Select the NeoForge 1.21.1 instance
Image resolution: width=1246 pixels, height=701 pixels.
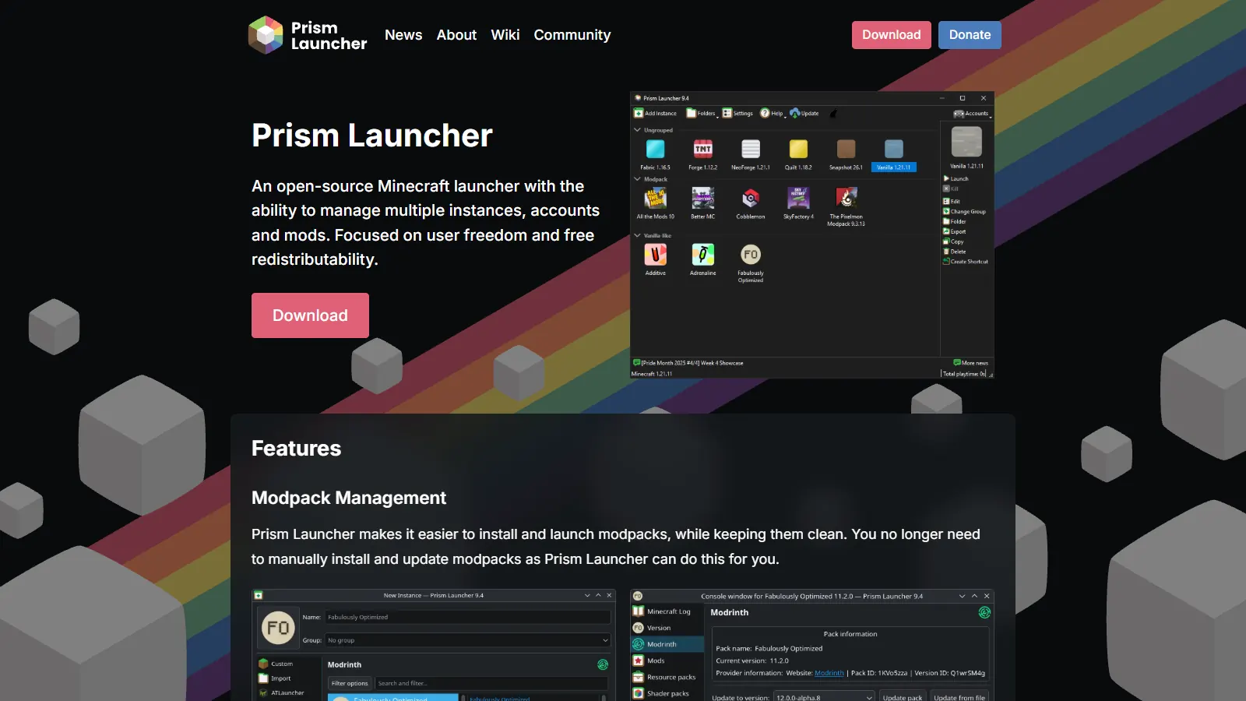click(751, 149)
